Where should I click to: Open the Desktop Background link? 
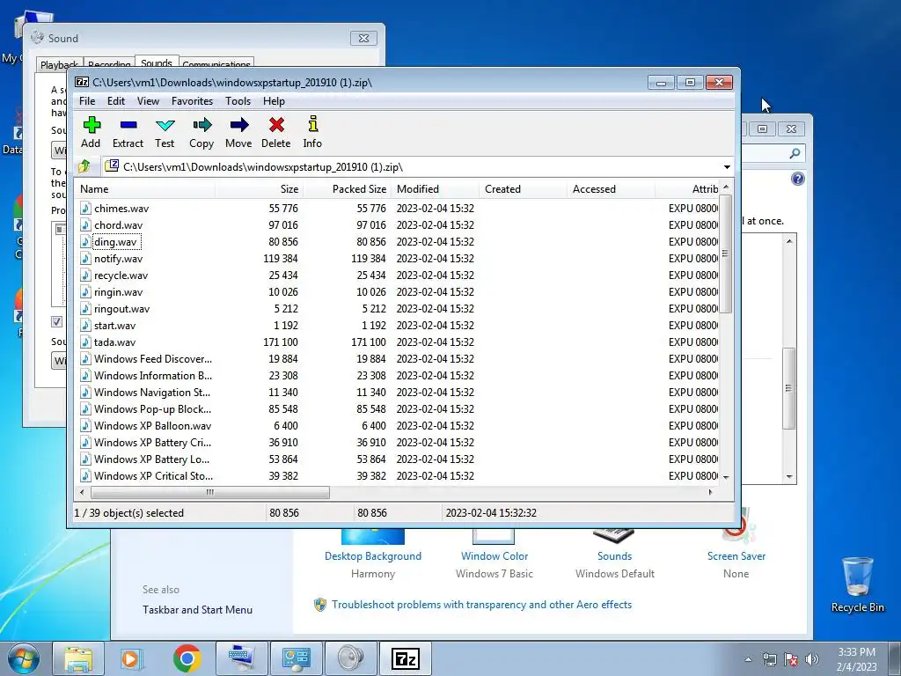373,556
